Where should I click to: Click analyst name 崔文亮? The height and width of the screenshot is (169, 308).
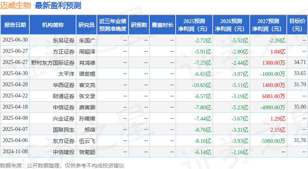pyautogui.click(x=87, y=85)
